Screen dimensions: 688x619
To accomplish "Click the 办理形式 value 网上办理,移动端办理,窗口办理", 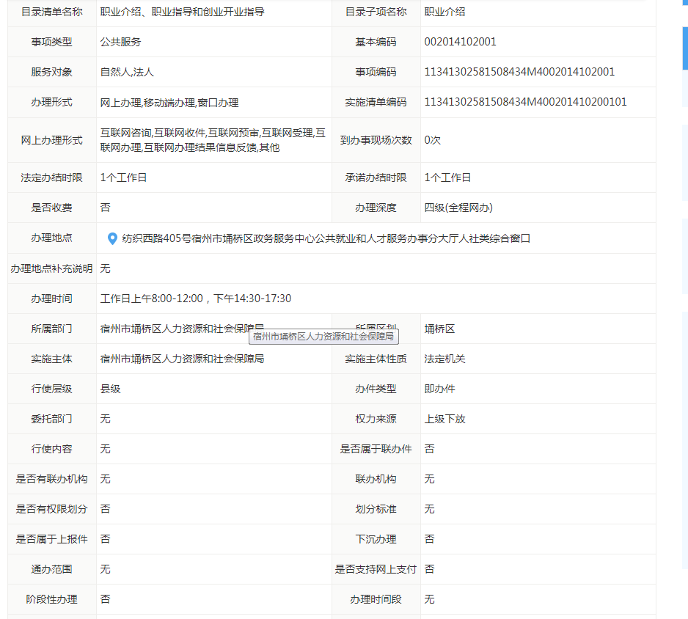I will [x=169, y=103].
